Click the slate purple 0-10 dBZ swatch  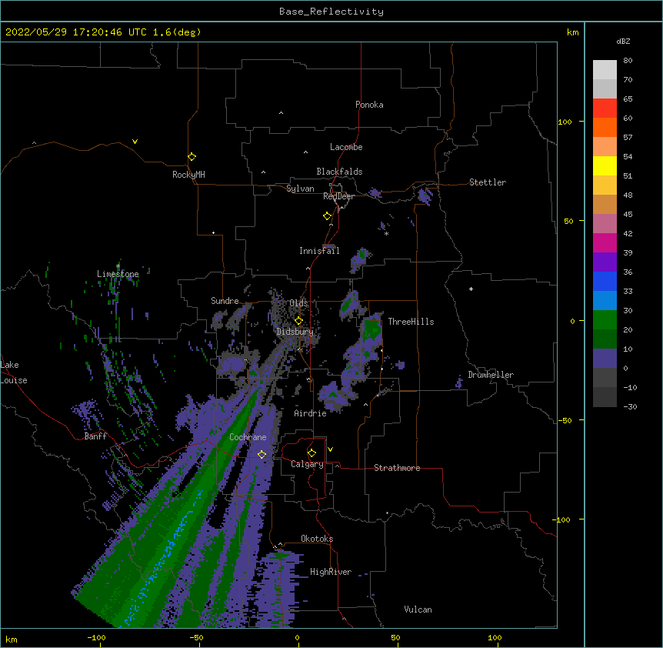tap(605, 359)
